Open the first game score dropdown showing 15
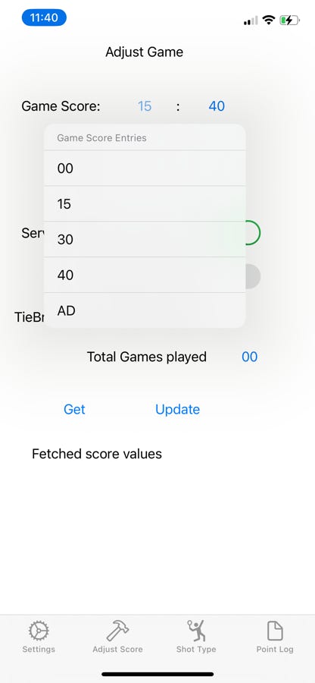The height and width of the screenshot is (683, 315). tap(145, 106)
